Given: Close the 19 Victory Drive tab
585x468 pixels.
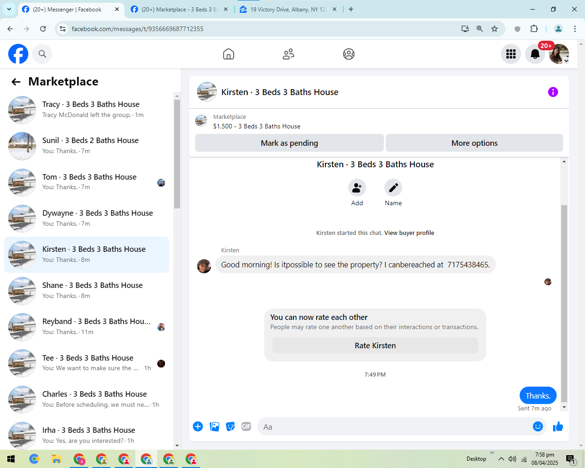Looking at the screenshot, I should click(335, 9).
